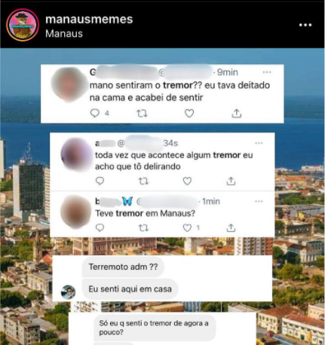The height and width of the screenshot is (345, 325).
Task: Open the Manaus location tag
Action: tap(64, 34)
